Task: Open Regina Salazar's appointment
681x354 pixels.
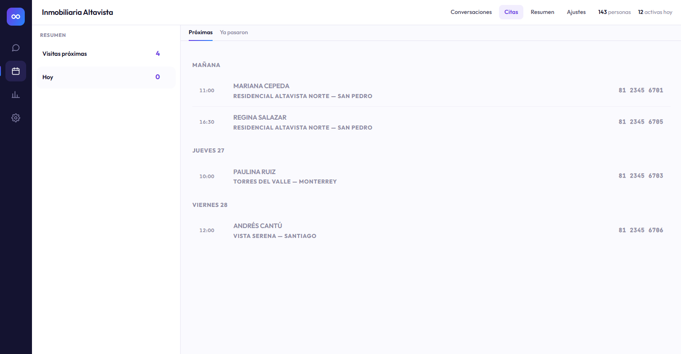Action: click(431, 122)
